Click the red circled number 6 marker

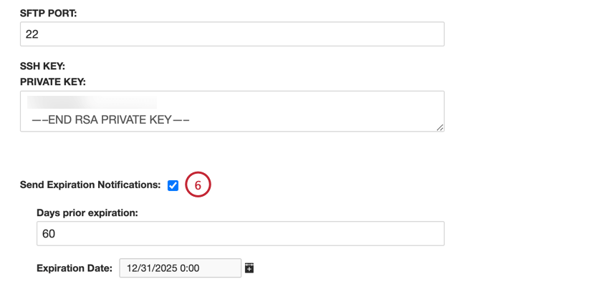click(x=198, y=185)
